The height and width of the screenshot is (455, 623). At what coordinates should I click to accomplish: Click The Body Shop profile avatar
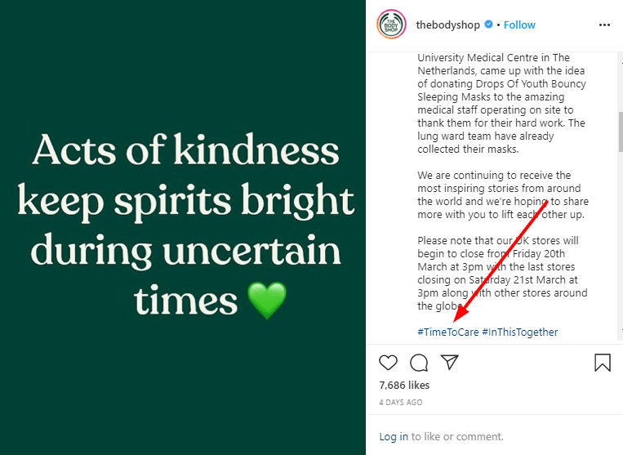(391, 25)
